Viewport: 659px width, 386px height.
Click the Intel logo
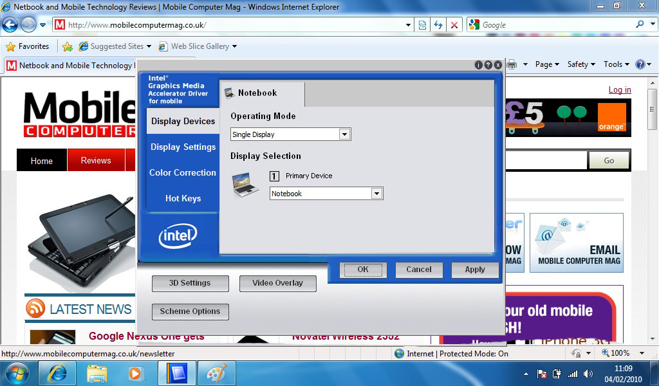(x=178, y=235)
